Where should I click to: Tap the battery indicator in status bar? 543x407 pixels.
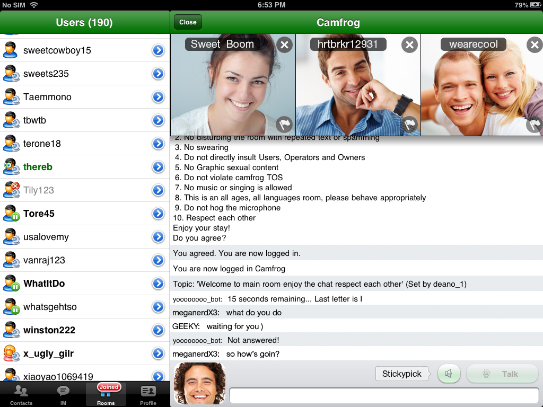pos(536,5)
